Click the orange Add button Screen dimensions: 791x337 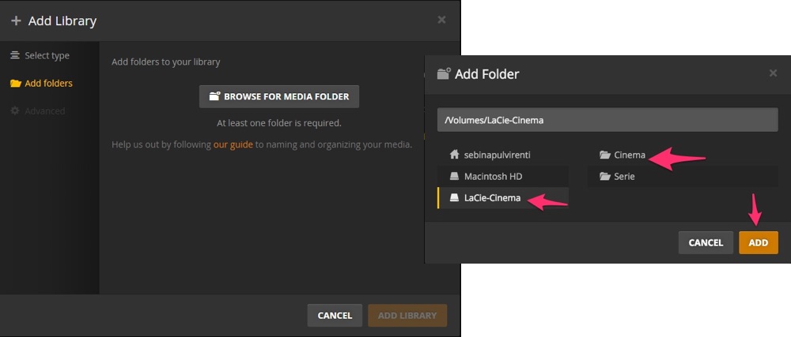tap(758, 243)
